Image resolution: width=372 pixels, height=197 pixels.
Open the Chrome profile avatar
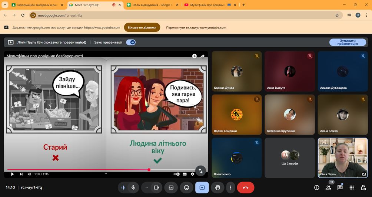point(358,15)
